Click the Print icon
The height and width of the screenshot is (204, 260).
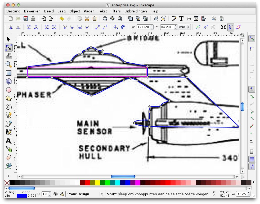(x=33, y=18)
